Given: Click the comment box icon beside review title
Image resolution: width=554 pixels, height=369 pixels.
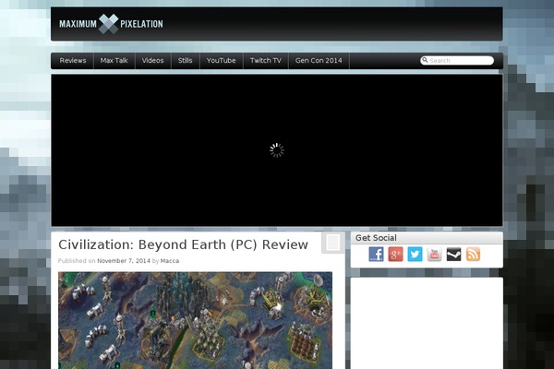Looking at the screenshot, I should tap(332, 243).
